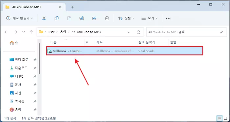Go up one folder level arrow

coord(31,32)
